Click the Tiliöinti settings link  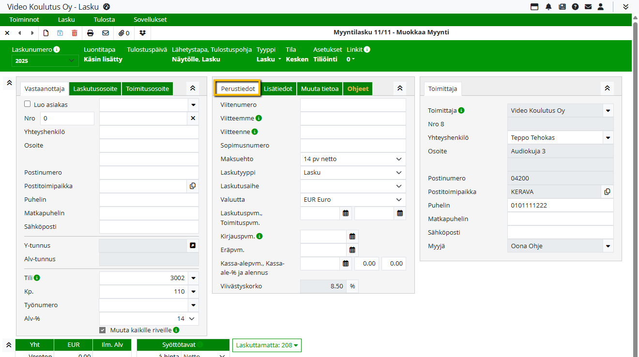click(x=325, y=59)
